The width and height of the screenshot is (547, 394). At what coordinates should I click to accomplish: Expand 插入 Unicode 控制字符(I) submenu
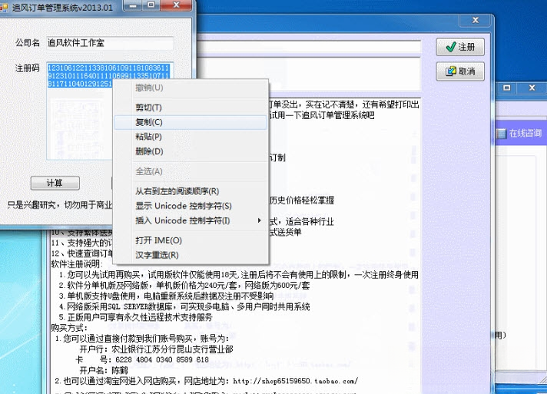[191, 220]
